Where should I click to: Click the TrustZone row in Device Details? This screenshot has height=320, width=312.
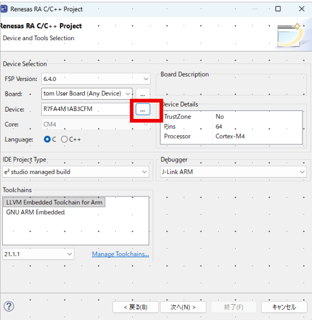(x=231, y=117)
